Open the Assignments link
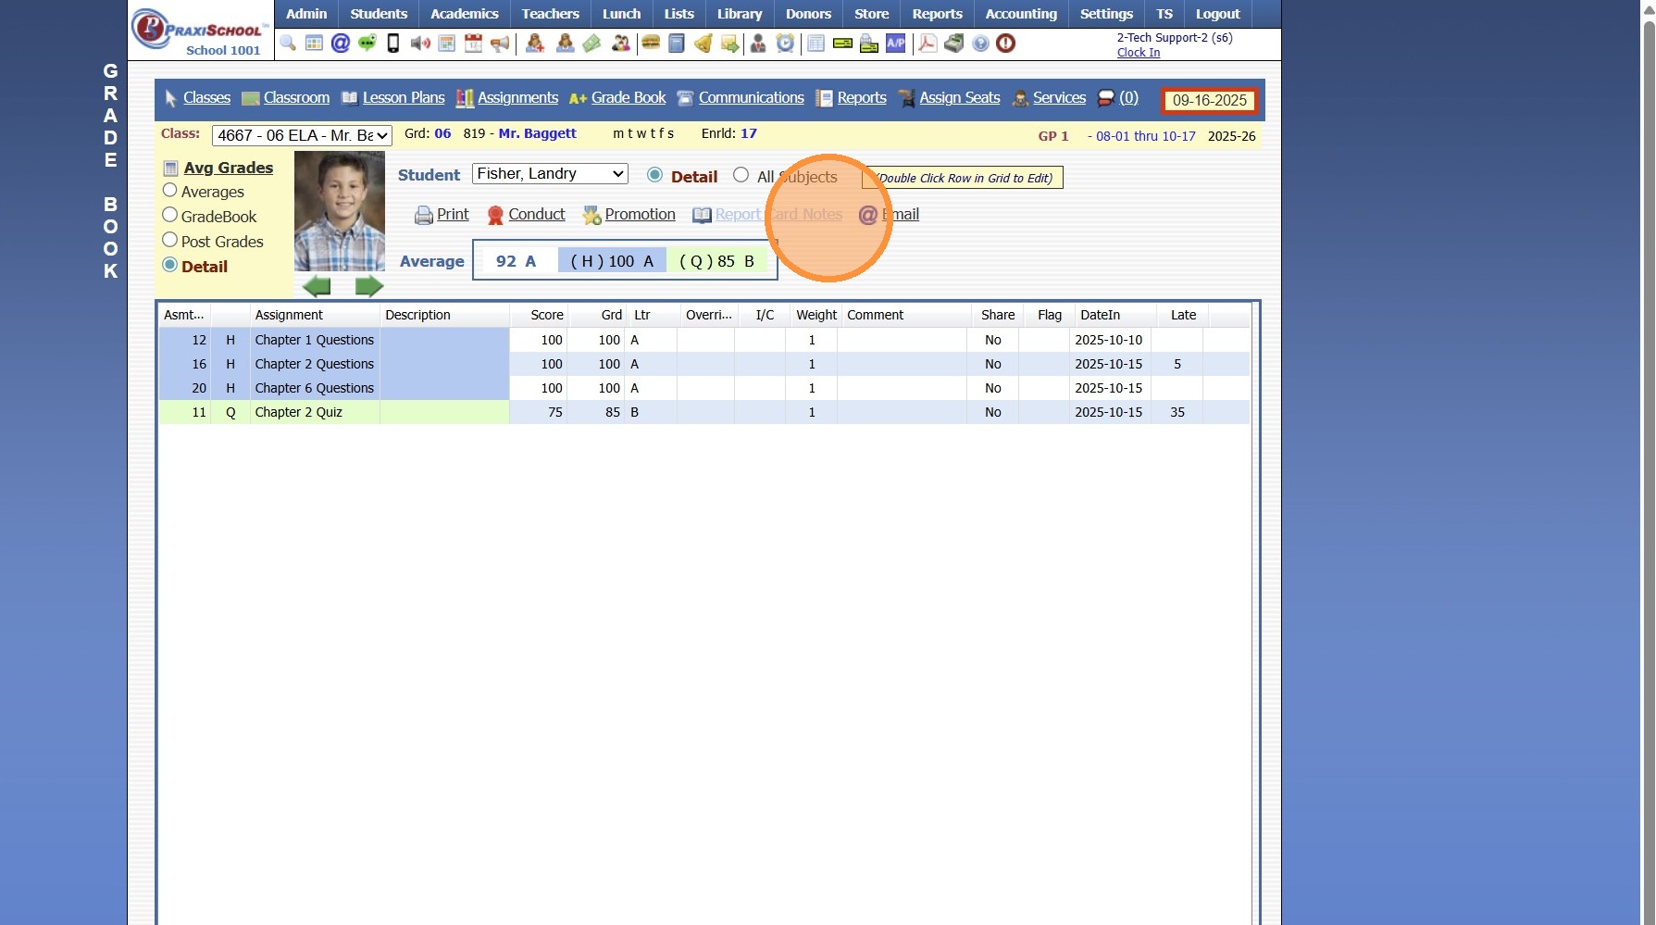Viewport: 1656px width, 925px height. coord(517,98)
